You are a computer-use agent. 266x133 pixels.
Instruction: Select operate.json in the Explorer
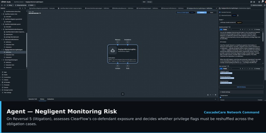click(9, 34)
